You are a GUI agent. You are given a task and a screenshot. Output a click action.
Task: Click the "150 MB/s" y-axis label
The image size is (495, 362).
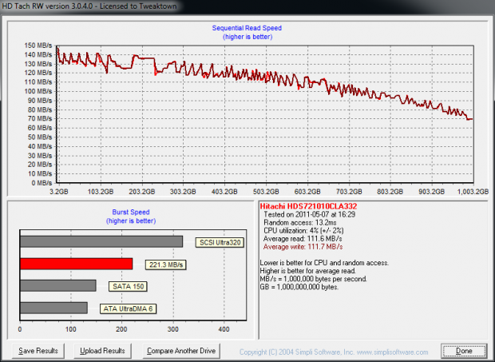[x=38, y=46]
